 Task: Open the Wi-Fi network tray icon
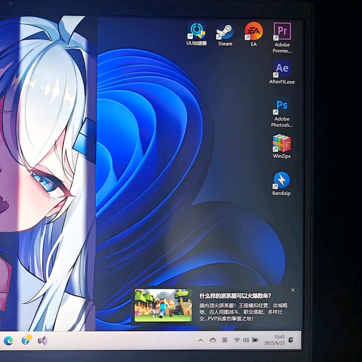237,340
